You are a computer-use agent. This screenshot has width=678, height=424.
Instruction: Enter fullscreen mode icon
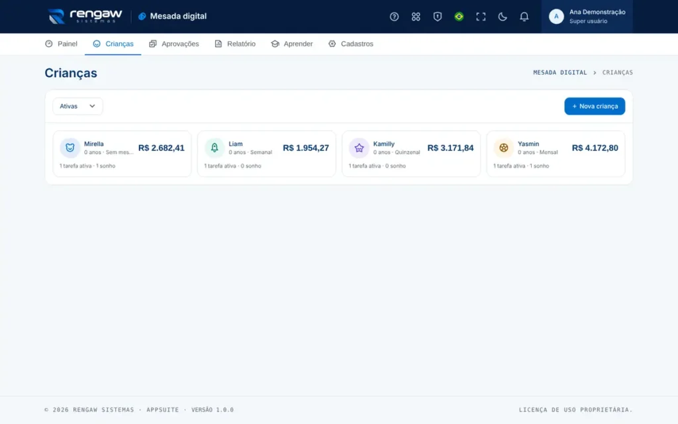click(481, 17)
